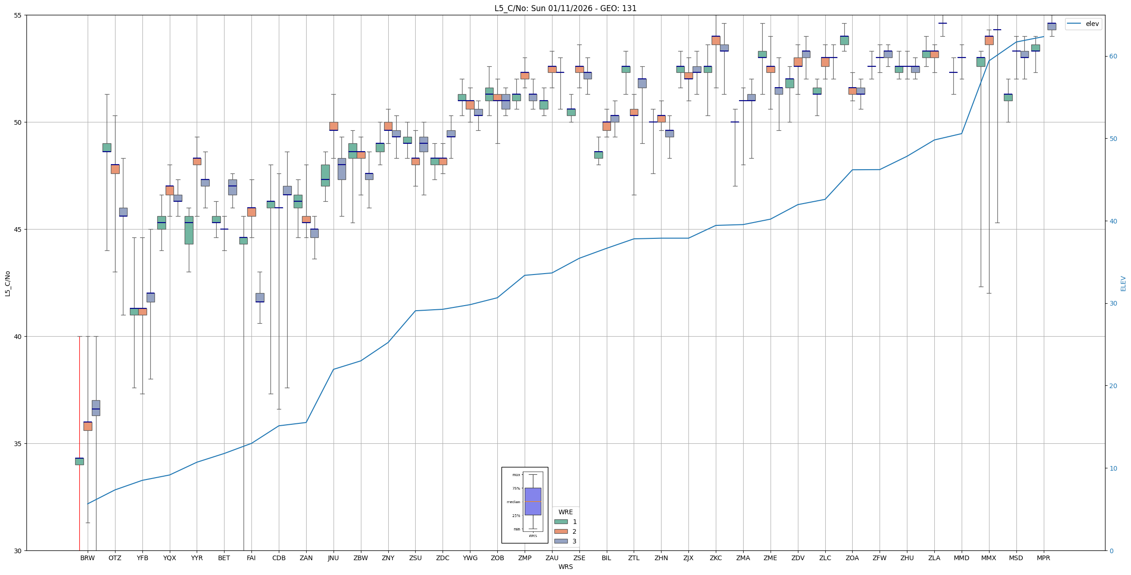Image resolution: width=1131 pixels, height=575 pixels.
Task: Click the green WRE 1 legend swatch
Action: tap(561, 522)
